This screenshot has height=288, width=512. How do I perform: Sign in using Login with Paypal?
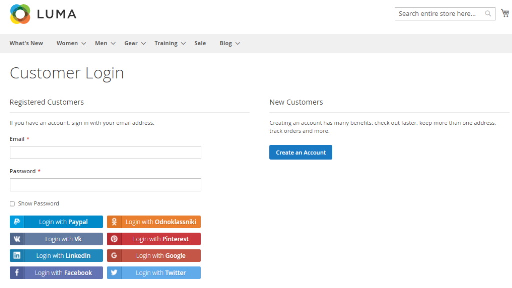tap(56, 222)
